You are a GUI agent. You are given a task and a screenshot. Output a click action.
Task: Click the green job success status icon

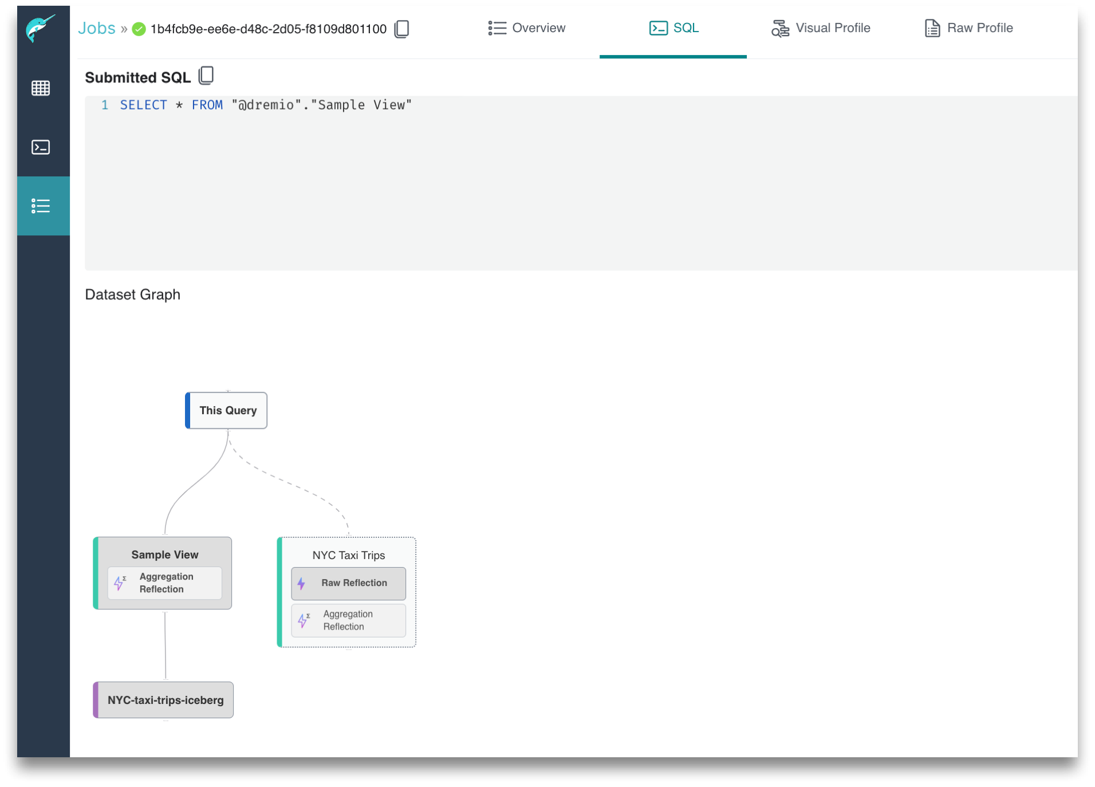(x=139, y=29)
